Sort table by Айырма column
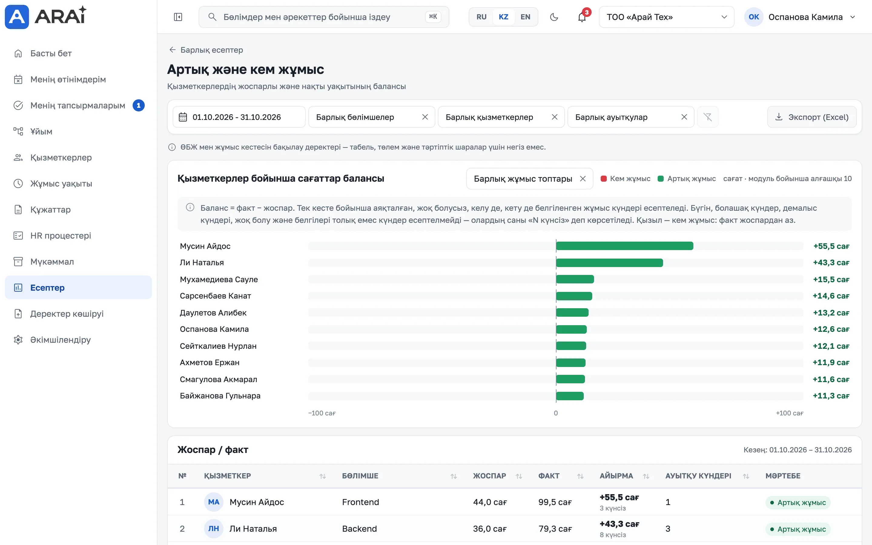 pos(646,476)
